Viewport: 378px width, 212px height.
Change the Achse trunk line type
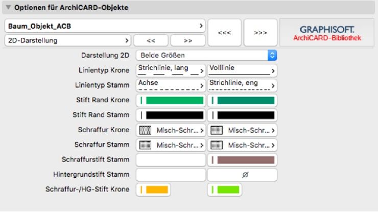171,85
